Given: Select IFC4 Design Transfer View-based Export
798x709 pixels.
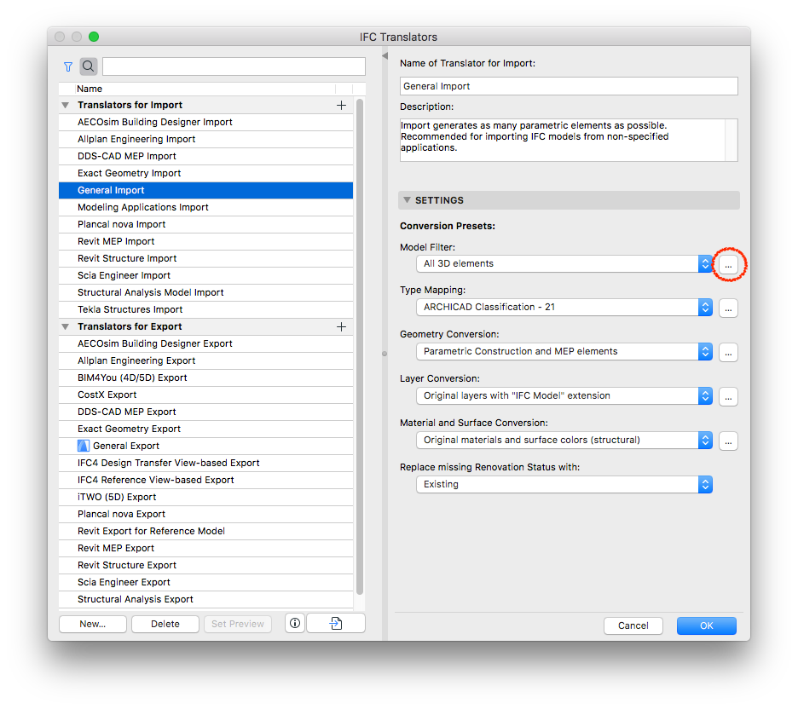Looking at the screenshot, I should (206, 463).
